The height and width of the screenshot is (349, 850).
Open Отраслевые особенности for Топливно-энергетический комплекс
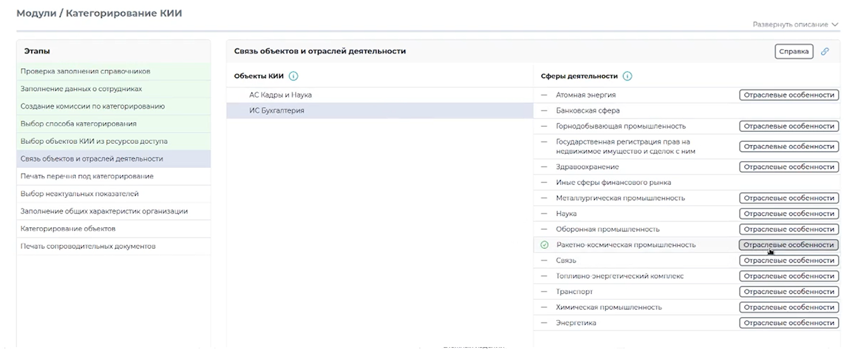789,276
